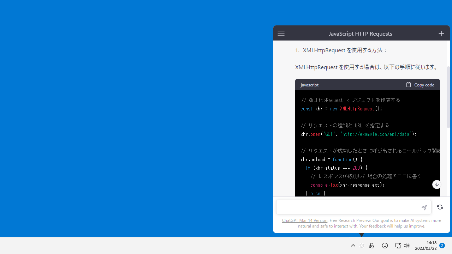Click the chat window vertical scrollbar
This screenshot has height=254, width=452.
(x=448, y=97)
